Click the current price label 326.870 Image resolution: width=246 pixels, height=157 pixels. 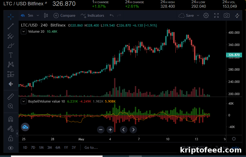click(234, 55)
